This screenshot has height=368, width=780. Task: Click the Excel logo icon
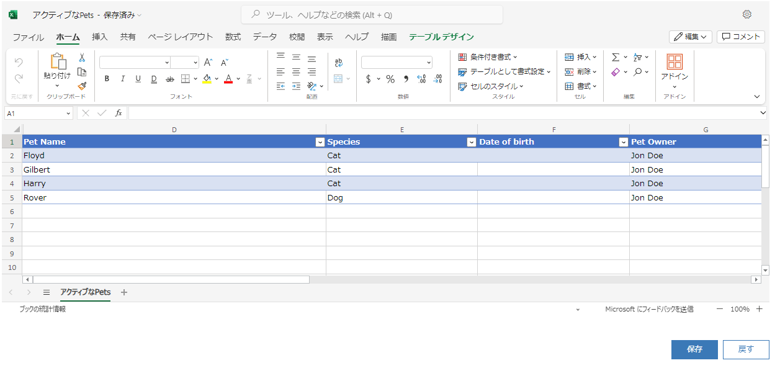click(13, 14)
